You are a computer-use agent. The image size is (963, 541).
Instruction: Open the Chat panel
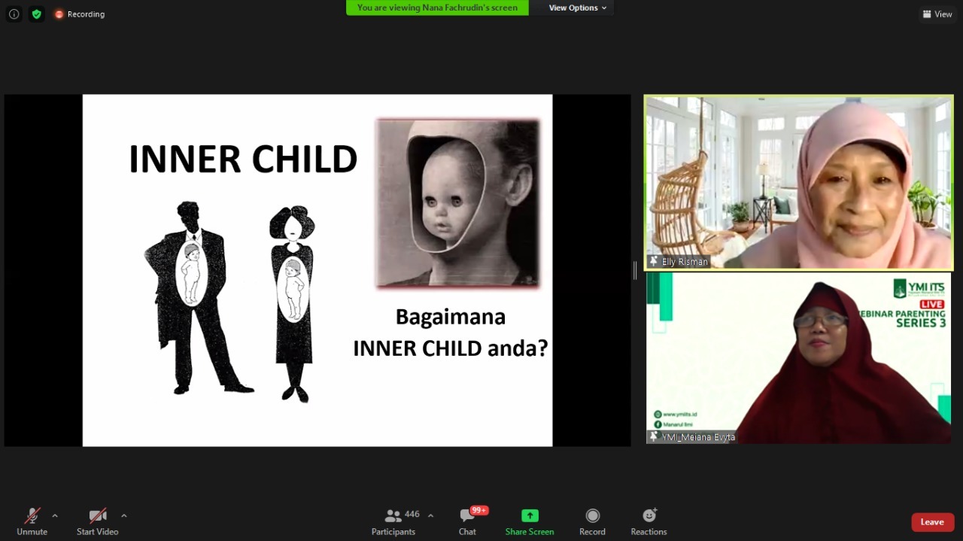[467, 521]
